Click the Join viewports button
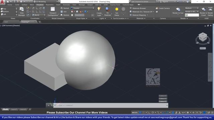This screenshot has height=120, width=214. point(64,12)
